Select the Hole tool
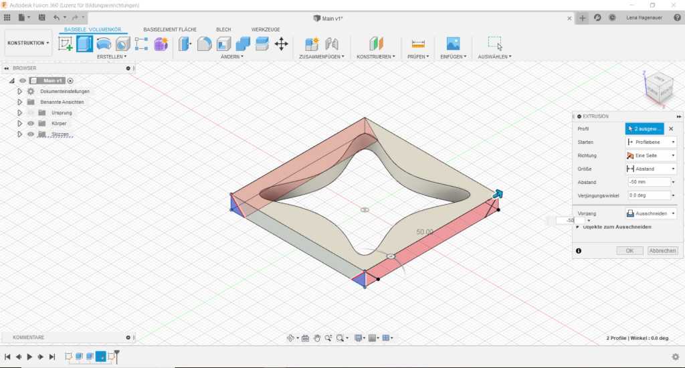This screenshot has width=685, height=368. tap(123, 43)
